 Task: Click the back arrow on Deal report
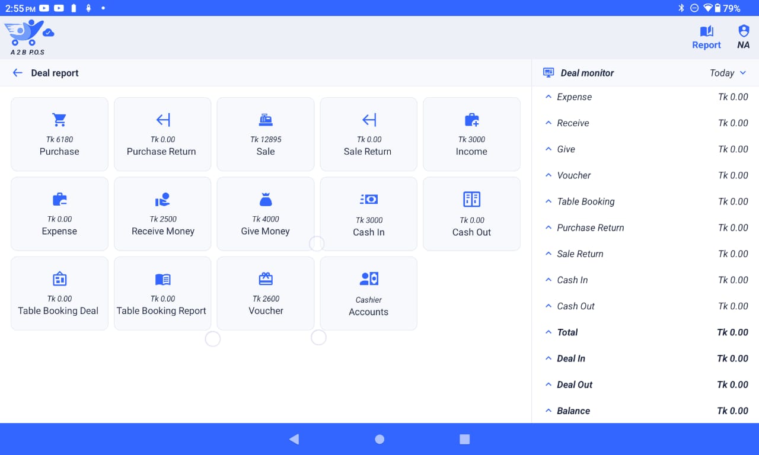coord(17,72)
